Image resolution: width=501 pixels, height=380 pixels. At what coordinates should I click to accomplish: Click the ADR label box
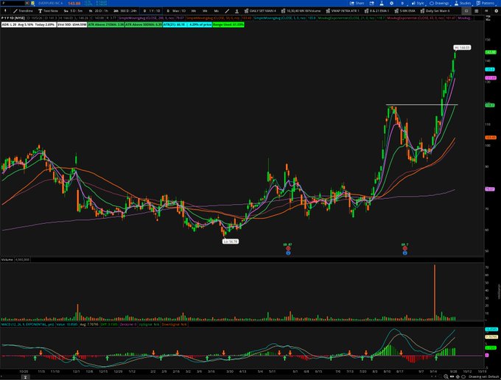(29, 24)
